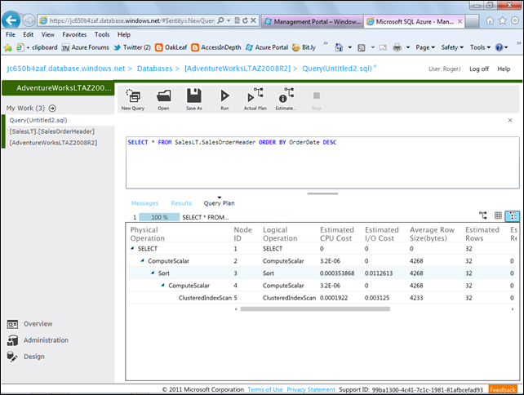Collapse ComputeScalar node ID 2
This screenshot has height=395, width=524.
[142, 260]
